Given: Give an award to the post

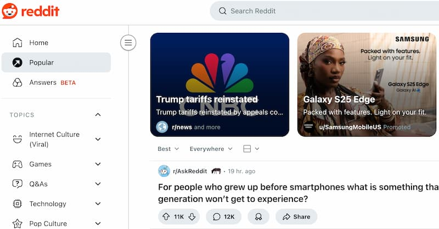Looking at the screenshot, I should [258, 217].
